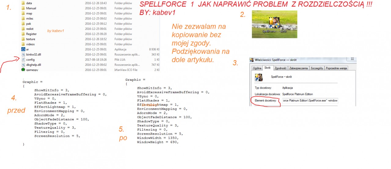Click the 'IrfanView ICO File' type cell
Screen dimensions: 391x169
pyautogui.click(x=126, y=70)
